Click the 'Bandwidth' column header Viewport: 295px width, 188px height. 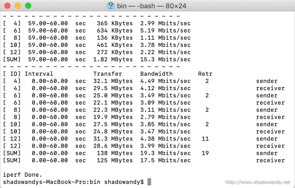156,74
